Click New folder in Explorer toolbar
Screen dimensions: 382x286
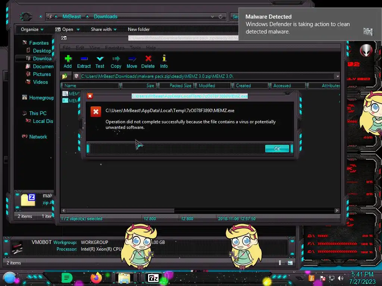click(139, 29)
